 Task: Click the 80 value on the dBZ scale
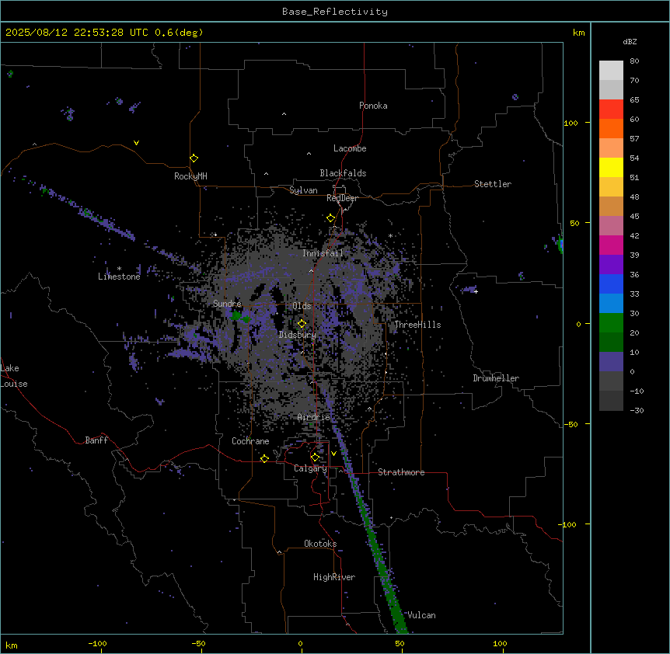click(x=634, y=61)
